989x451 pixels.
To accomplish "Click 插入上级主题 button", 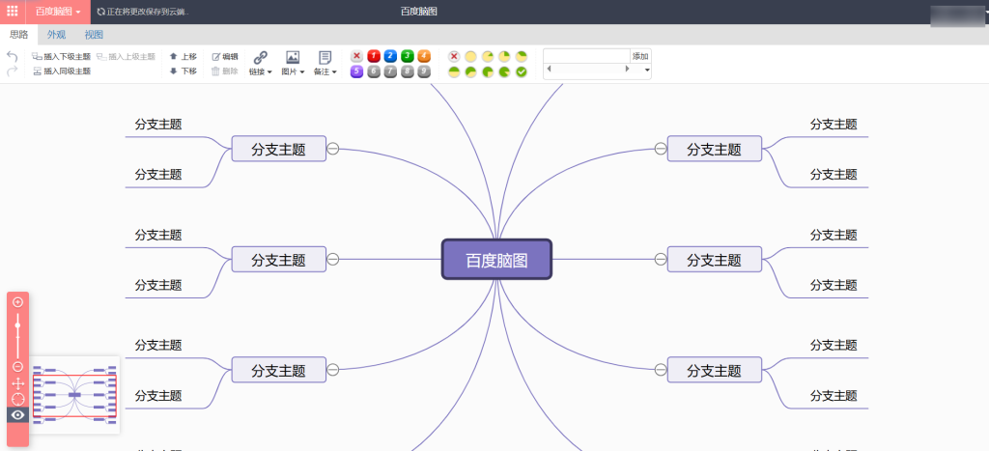I will click(x=127, y=57).
